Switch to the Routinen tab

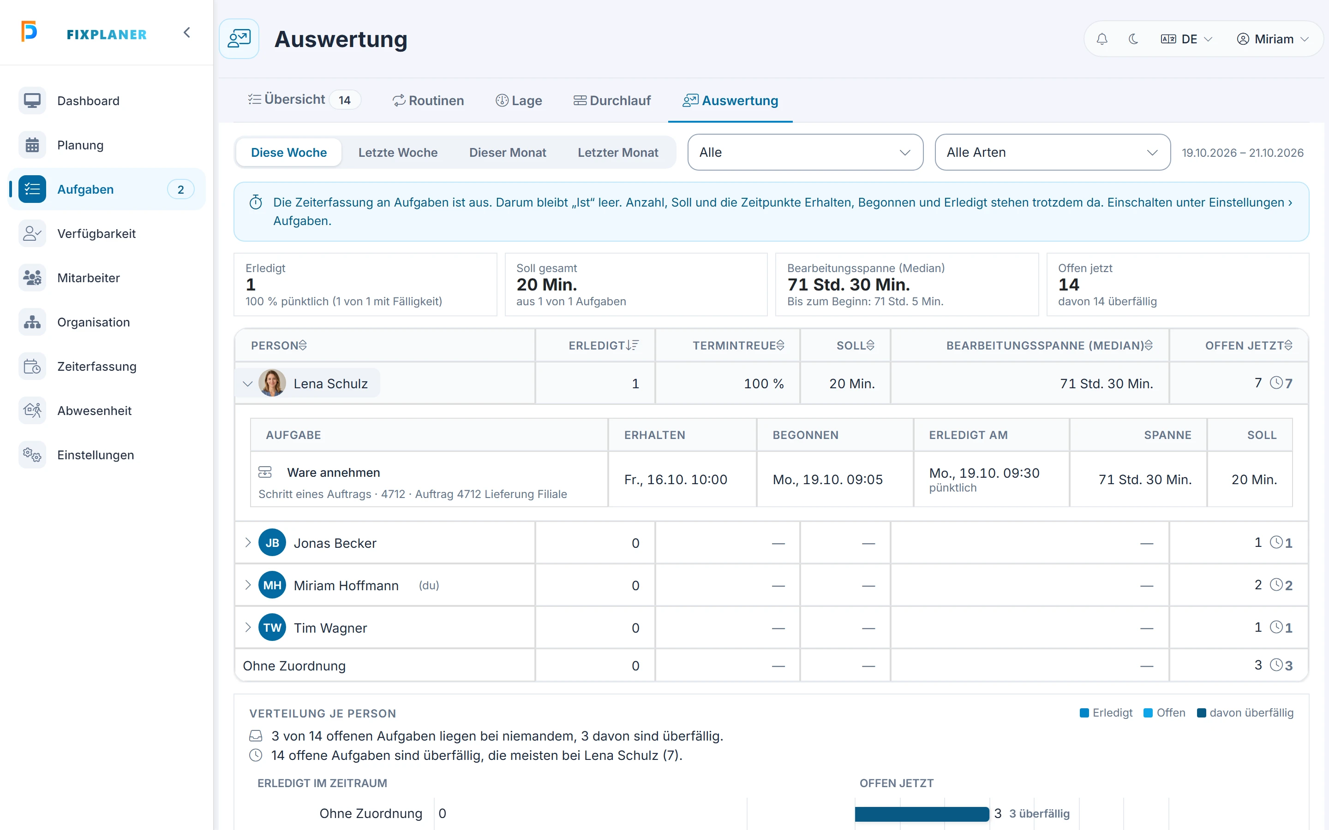428,101
